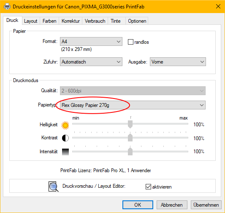225x213 pixels.
Task: Click the gradient intensity icon
Action: pos(65,152)
